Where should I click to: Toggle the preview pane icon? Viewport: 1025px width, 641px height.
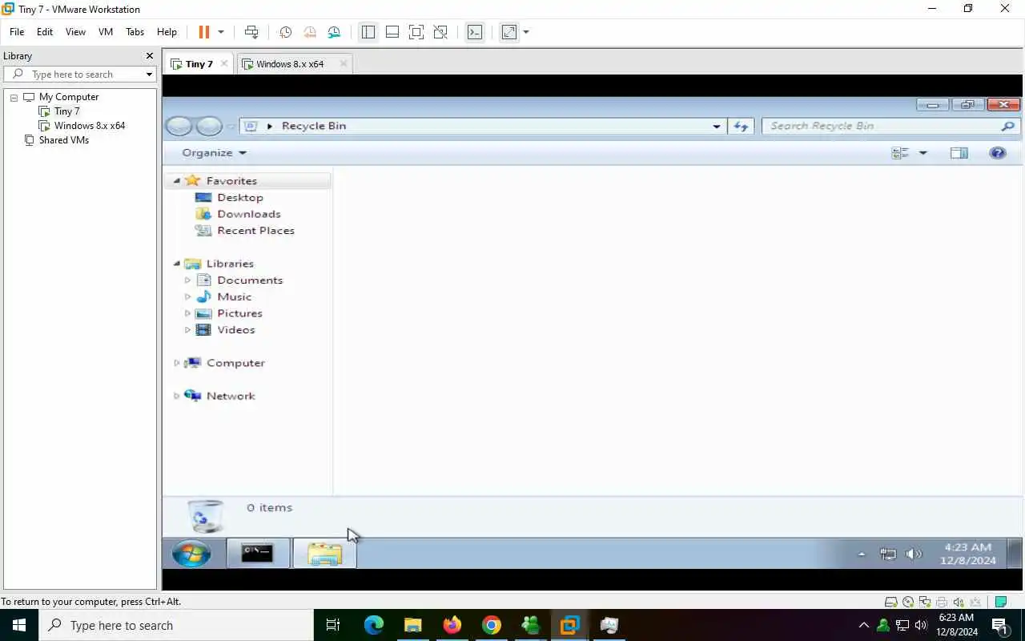pos(959,153)
